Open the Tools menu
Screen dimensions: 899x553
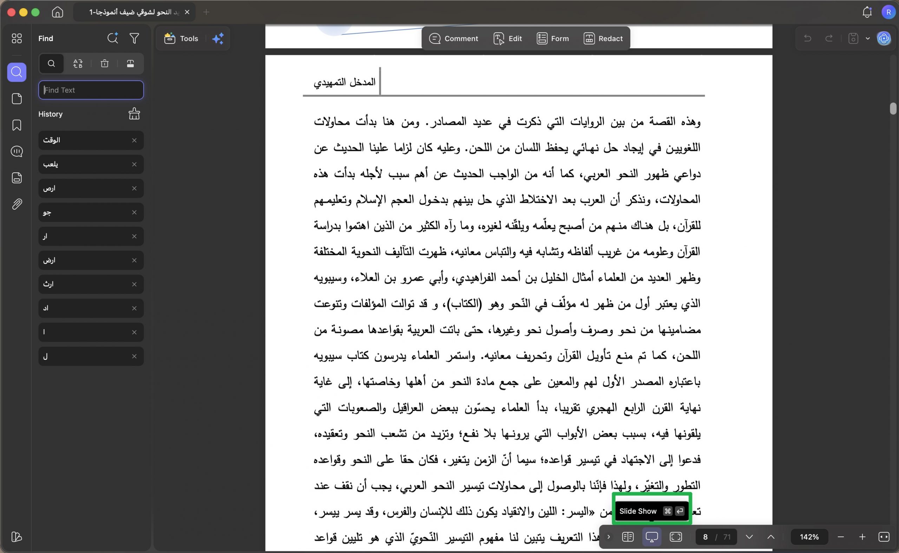181,38
